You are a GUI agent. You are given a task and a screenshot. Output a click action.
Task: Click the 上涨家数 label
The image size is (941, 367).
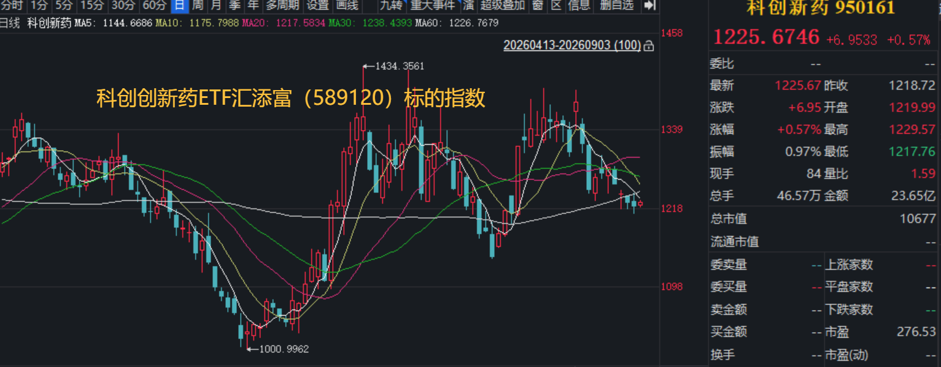[849, 265]
